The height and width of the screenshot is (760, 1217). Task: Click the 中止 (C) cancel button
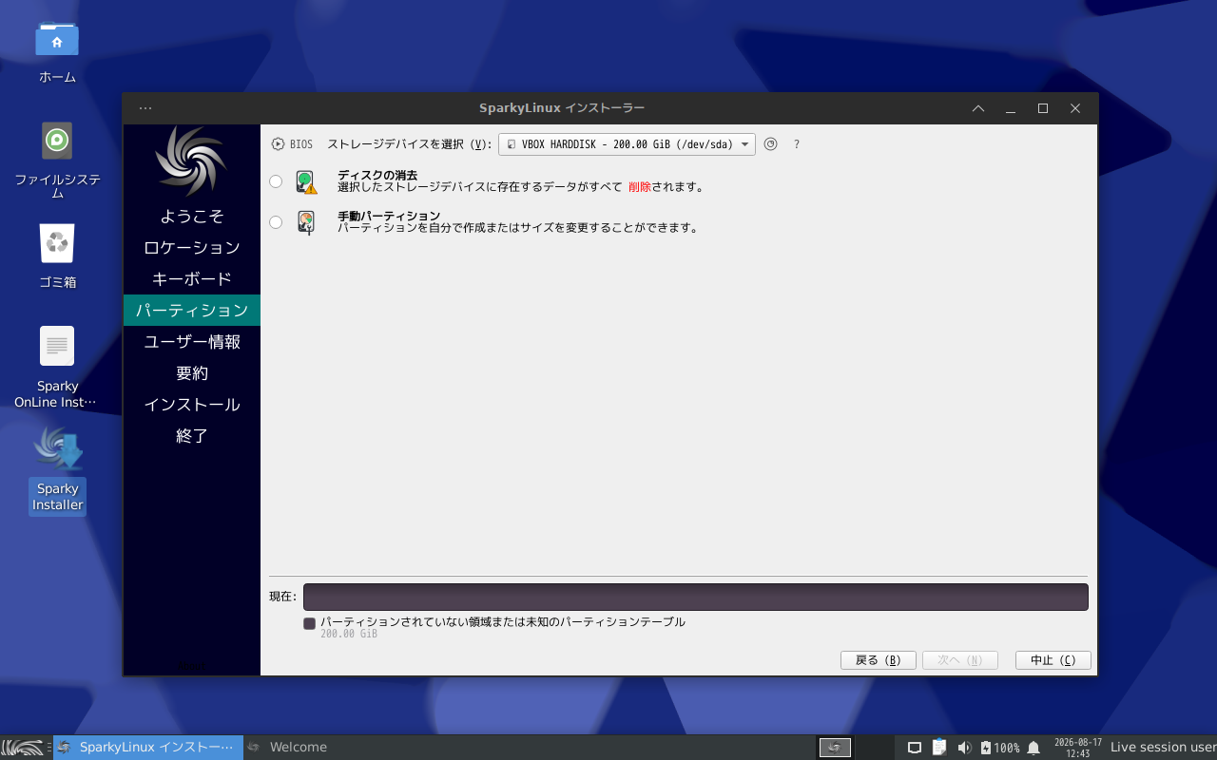coord(1053,660)
